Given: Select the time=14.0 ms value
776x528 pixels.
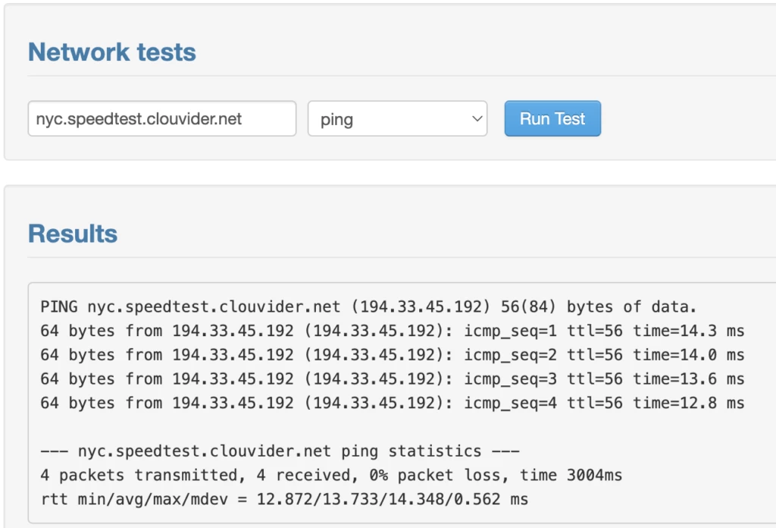Looking at the screenshot, I should click(688, 355).
